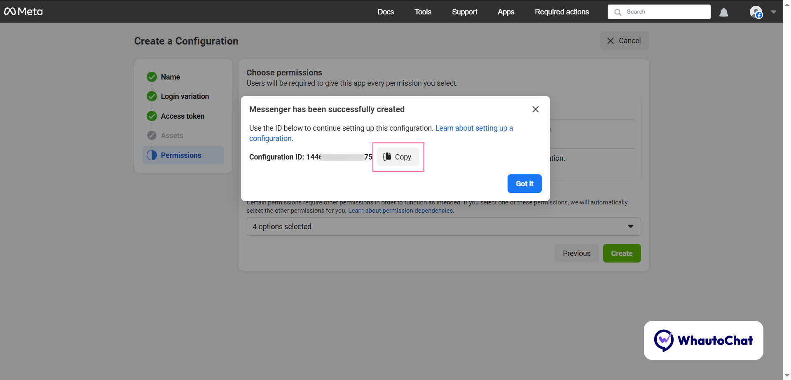Click the Login variation checkmark icon
Viewport: 791px width, 380px height.
[x=152, y=96]
